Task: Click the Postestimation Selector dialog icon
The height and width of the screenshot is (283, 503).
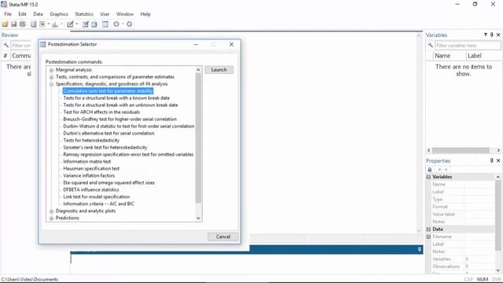Action: tap(43, 44)
